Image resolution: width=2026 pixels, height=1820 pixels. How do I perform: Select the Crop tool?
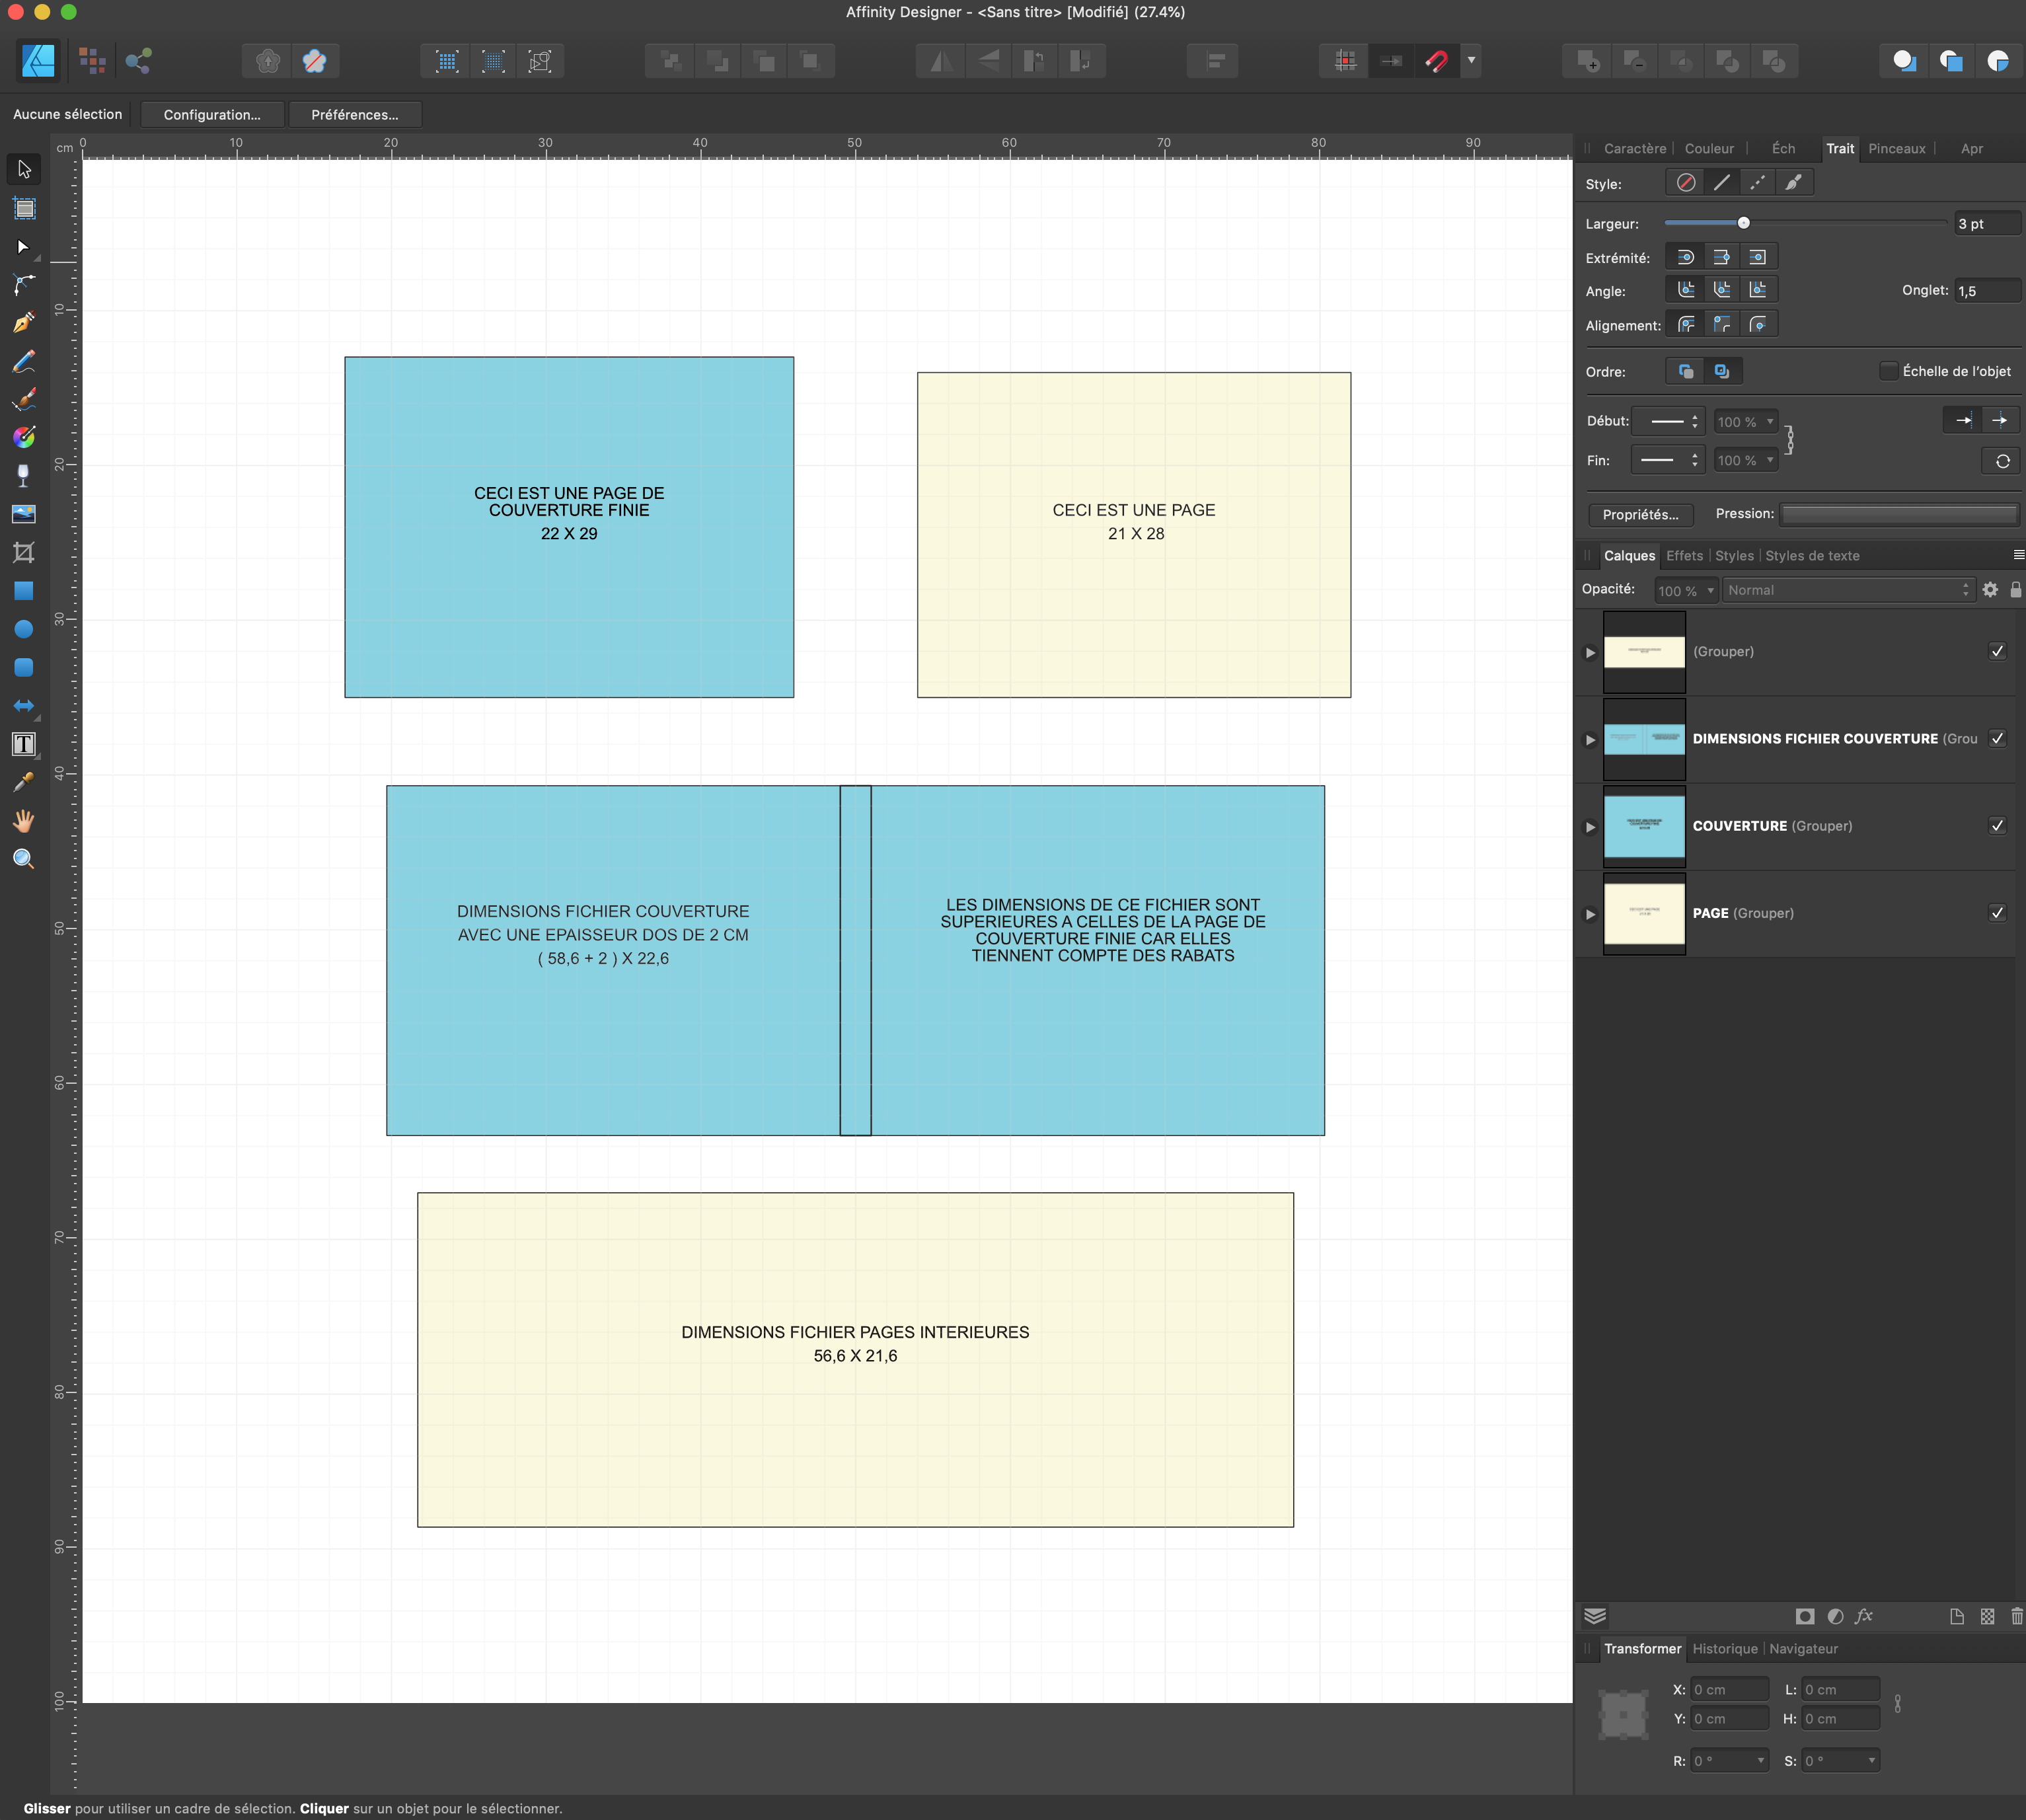tap(24, 552)
